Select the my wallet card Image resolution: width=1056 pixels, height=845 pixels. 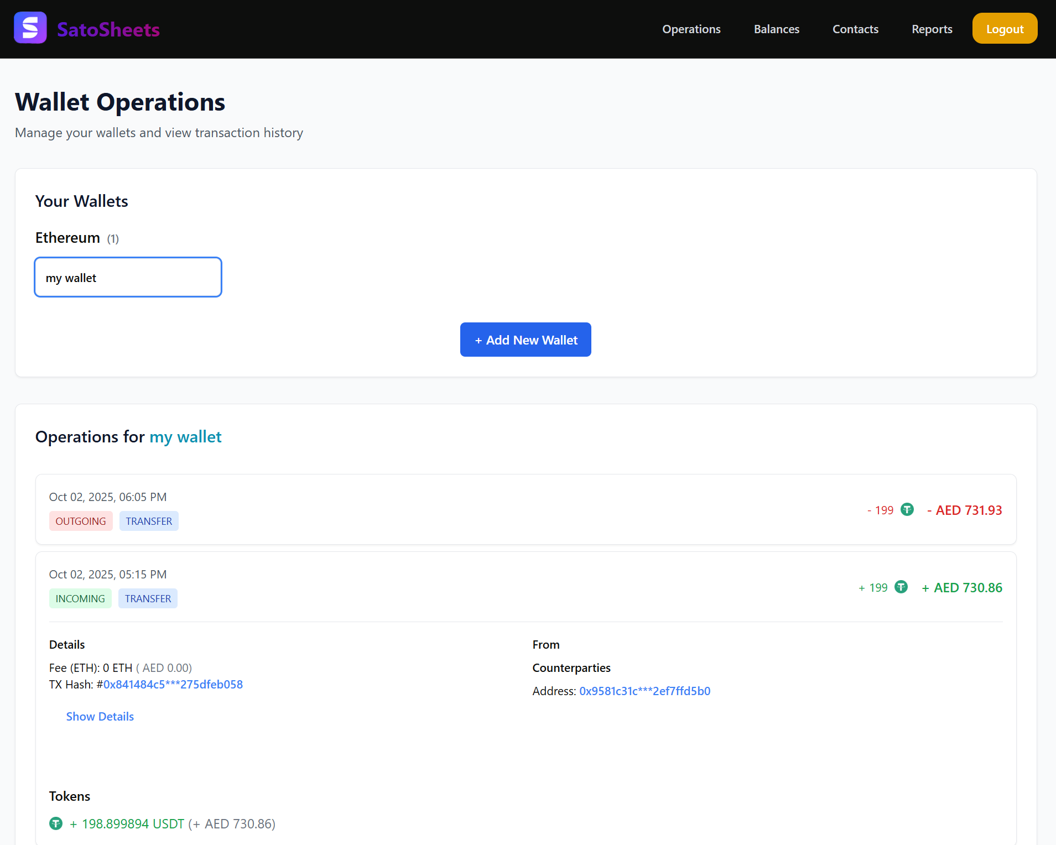pyautogui.click(x=128, y=277)
